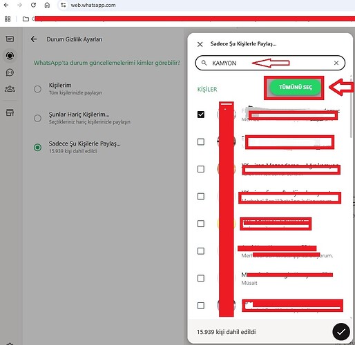This screenshot has height=345, width=355.
Task: Reload the page in browser
Action: 33,5
